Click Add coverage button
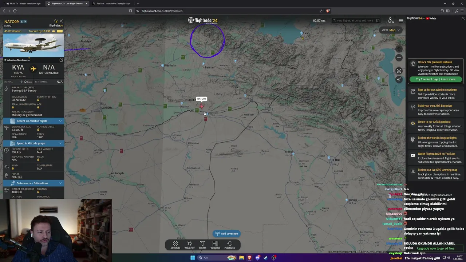The height and width of the screenshot is (262, 466). tap(226, 234)
